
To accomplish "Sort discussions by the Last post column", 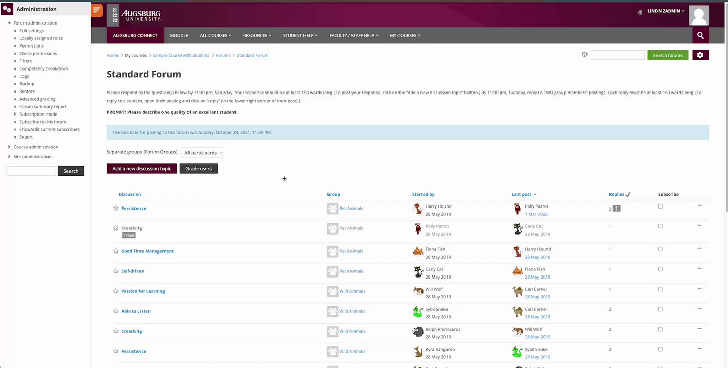I will point(522,194).
